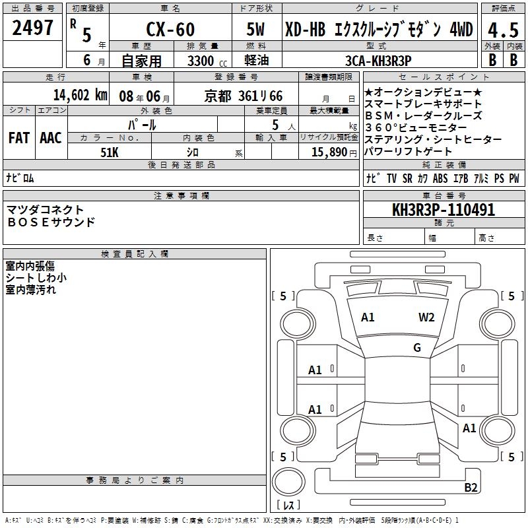Click the rear-right wheel circle in diagram
The height and width of the screenshot is (528, 528).
click(497, 430)
